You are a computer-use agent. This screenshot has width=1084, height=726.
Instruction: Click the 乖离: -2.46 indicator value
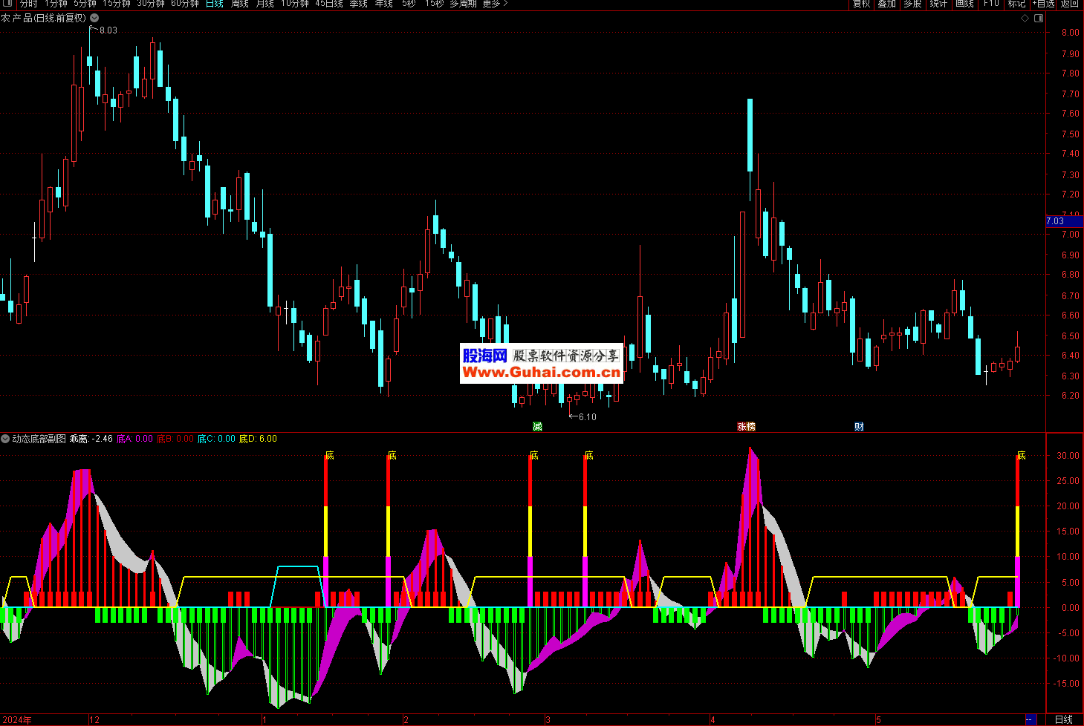click(91, 439)
